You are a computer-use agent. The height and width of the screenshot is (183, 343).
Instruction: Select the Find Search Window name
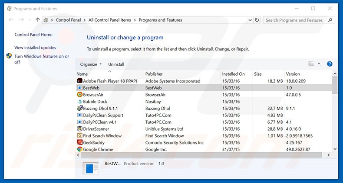point(102,136)
